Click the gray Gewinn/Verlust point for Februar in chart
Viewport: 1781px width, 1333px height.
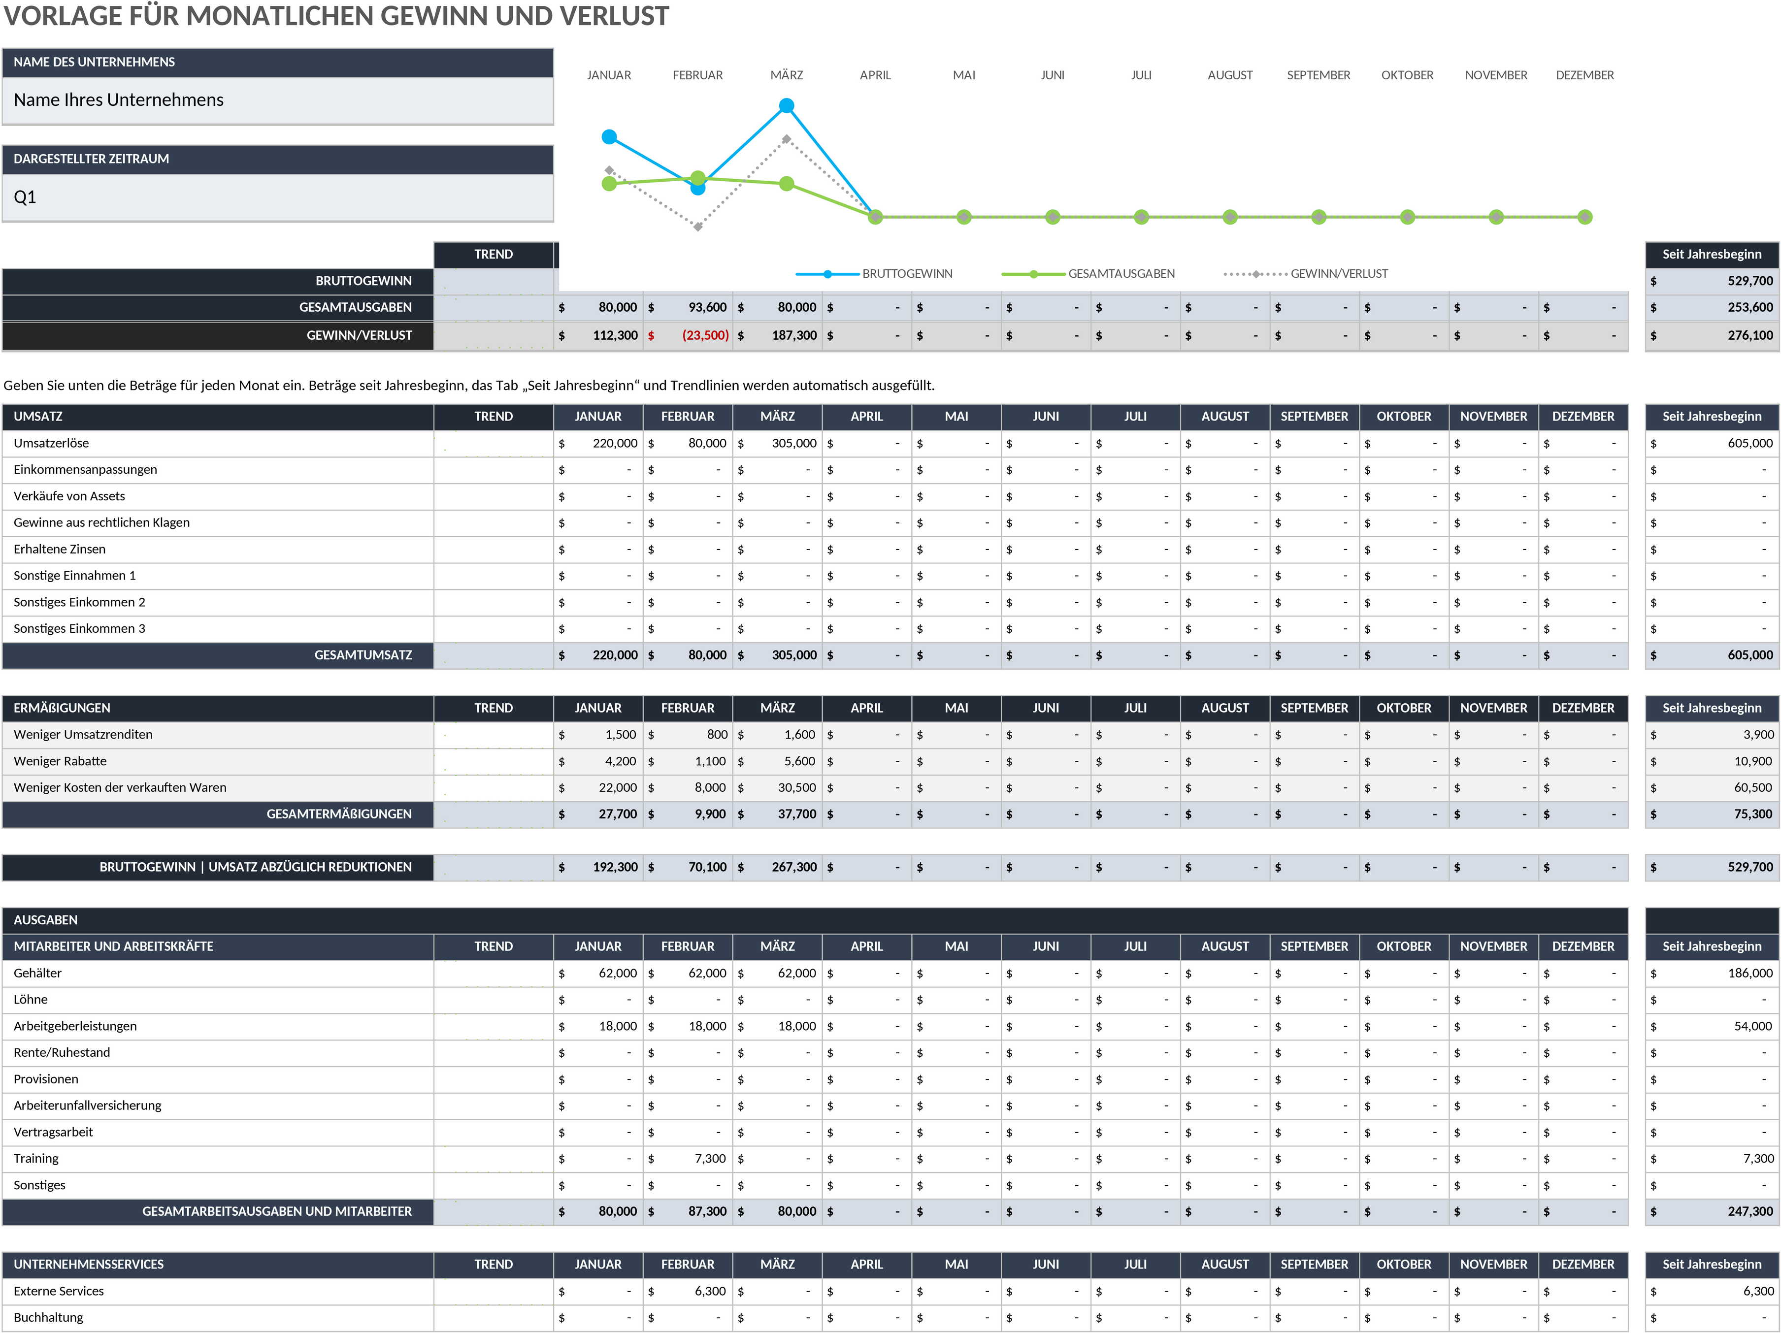(698, 227)
